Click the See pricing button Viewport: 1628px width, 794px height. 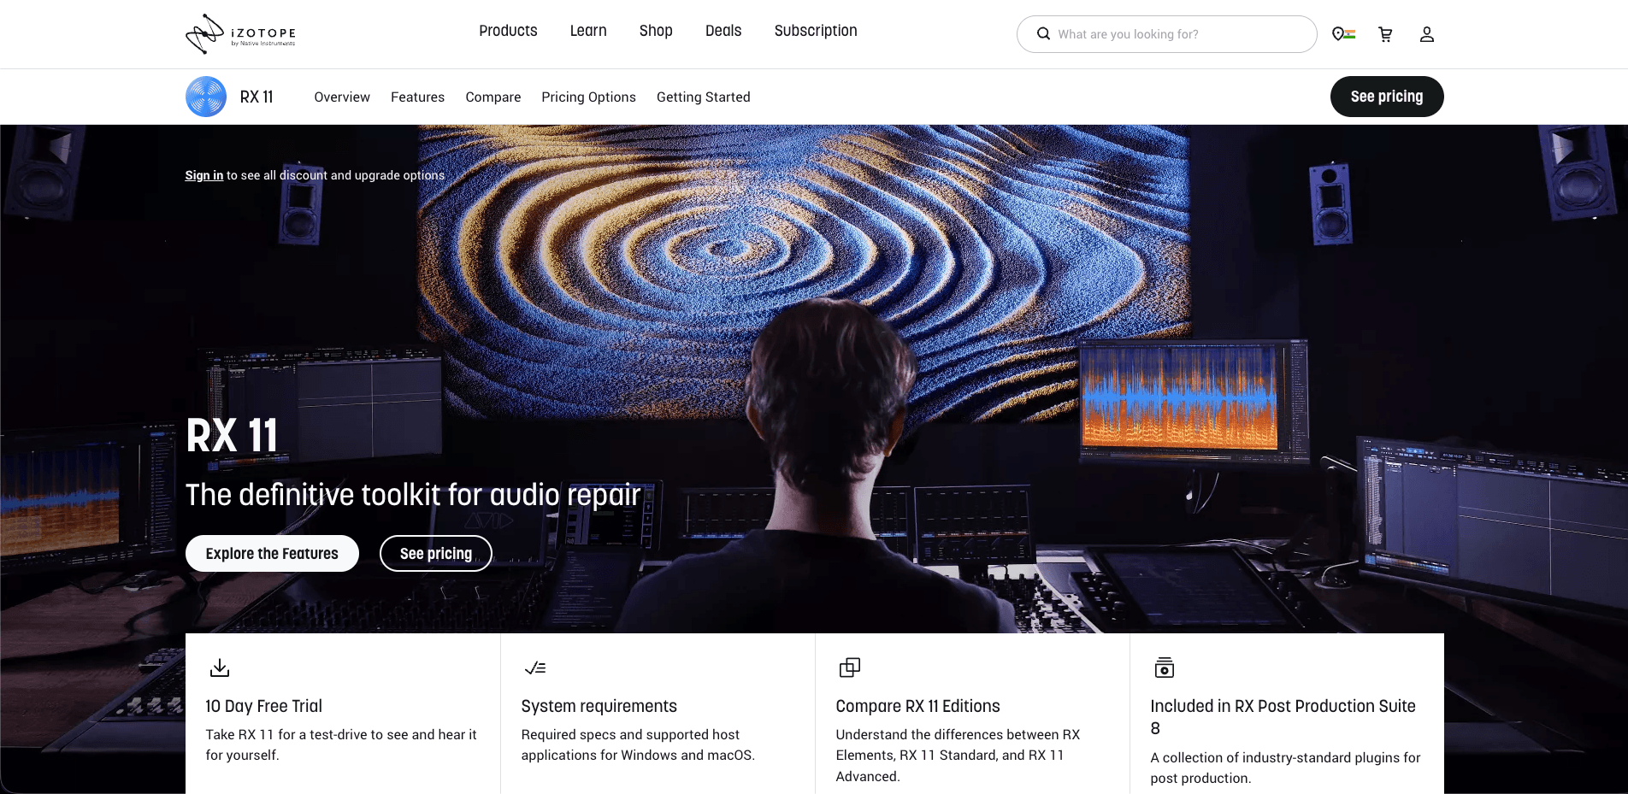pyautogui.click(x=1386, y=97)
